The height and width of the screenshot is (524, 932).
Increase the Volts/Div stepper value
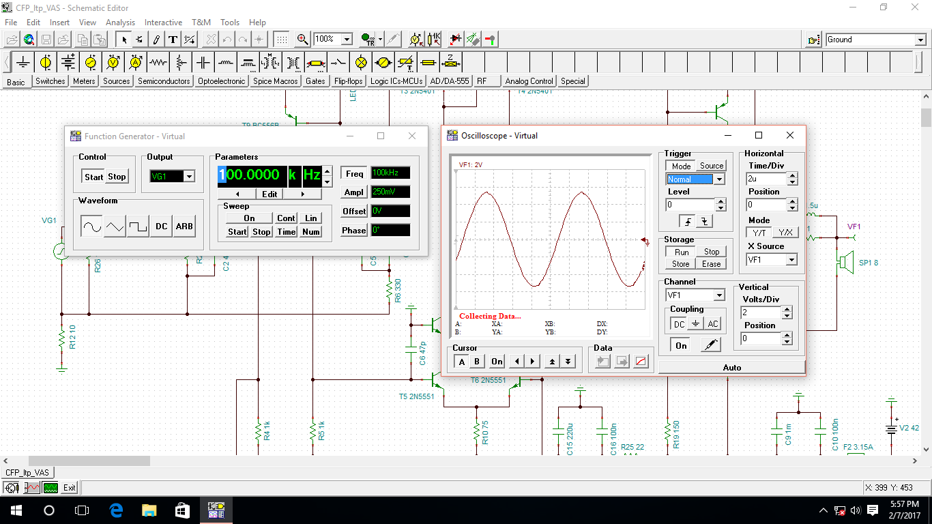787,309
